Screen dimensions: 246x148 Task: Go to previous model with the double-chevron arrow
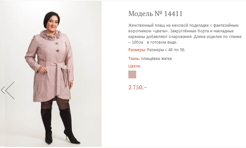8,90
